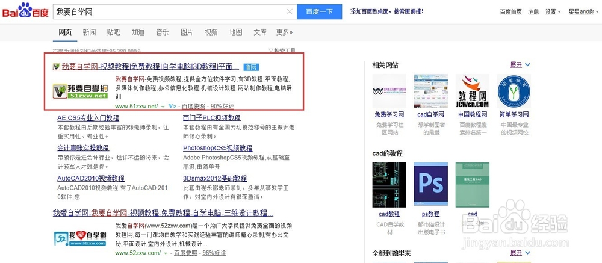
Task: Click the small favicon before 我要自学网 title
Action: click(x=57, y=67)
